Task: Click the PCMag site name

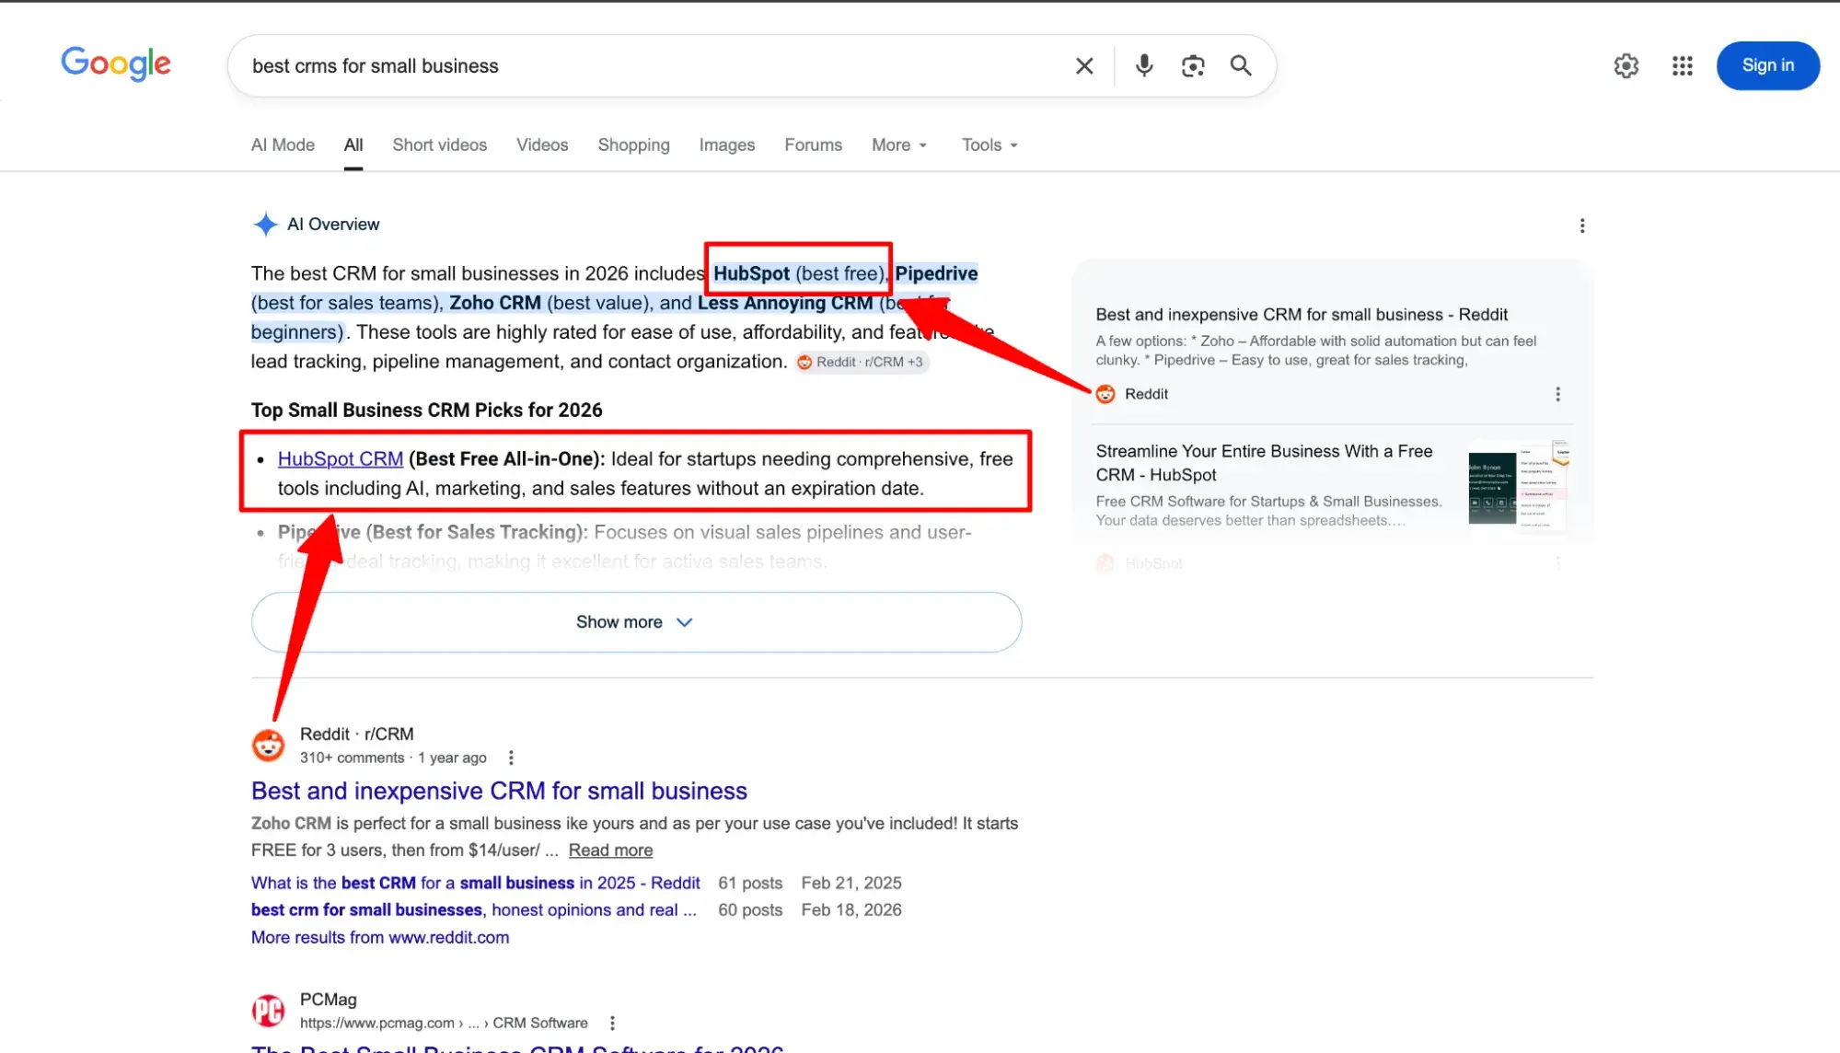Action: pyautogui.click(x=328, y=1000)
